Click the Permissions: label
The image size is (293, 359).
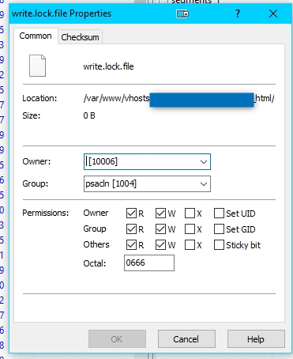click(46, 213)
